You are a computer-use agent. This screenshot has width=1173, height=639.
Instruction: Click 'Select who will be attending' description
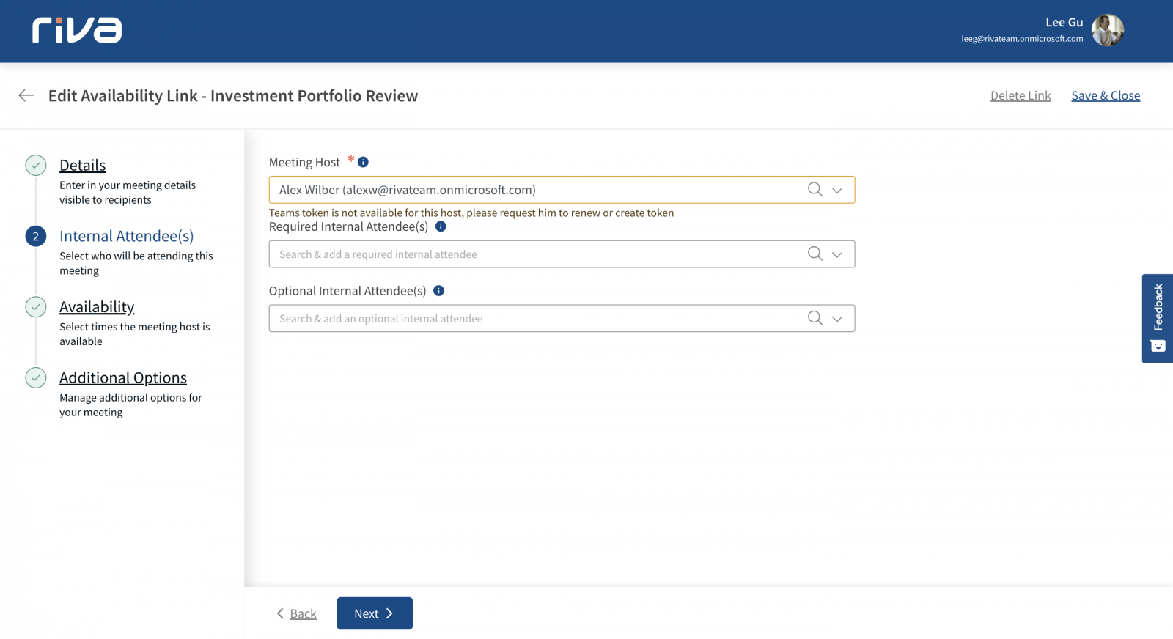coord(136,263)
